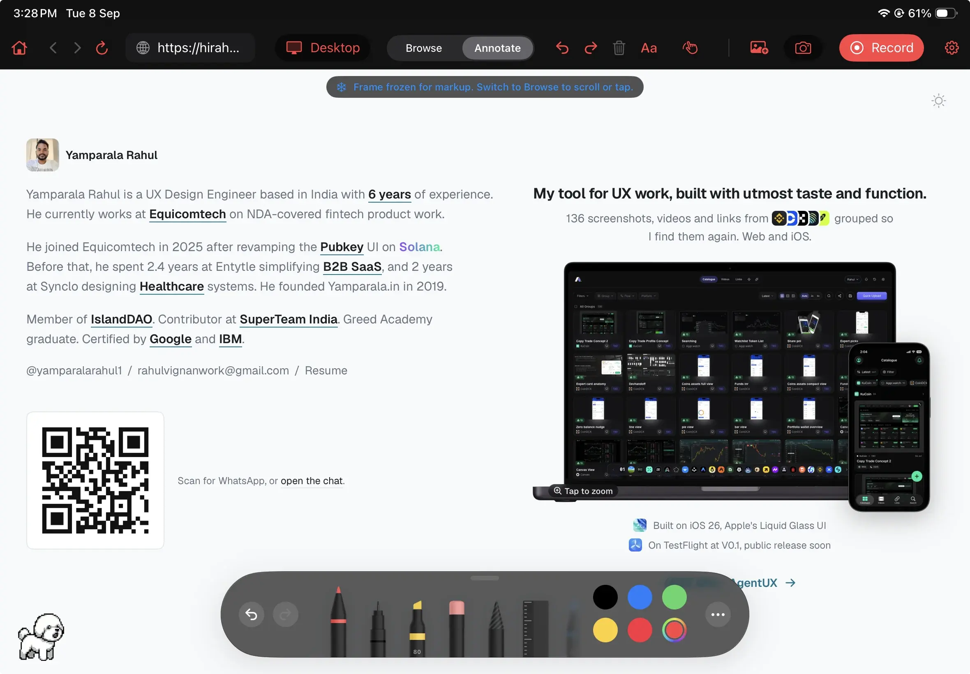The height and width of the screenshot is (674, 970).
Task: Undo annotation in top toolbar
Action: coord(562,48)
